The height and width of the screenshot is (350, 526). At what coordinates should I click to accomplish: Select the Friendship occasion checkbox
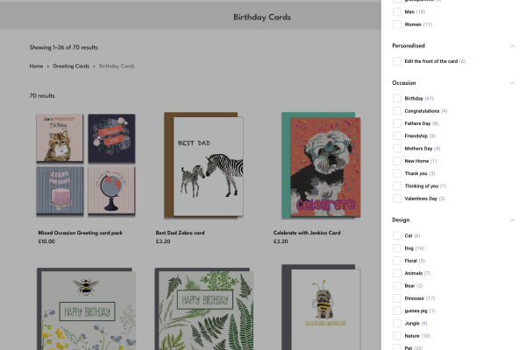coord(397,136)
